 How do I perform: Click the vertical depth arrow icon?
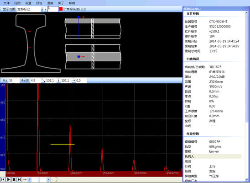click(x=58, y=81)
